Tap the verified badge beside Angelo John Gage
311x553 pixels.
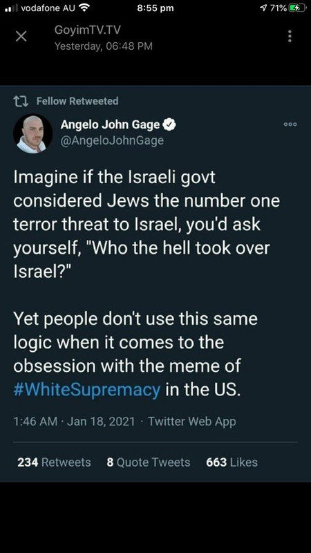click(170, 124)
